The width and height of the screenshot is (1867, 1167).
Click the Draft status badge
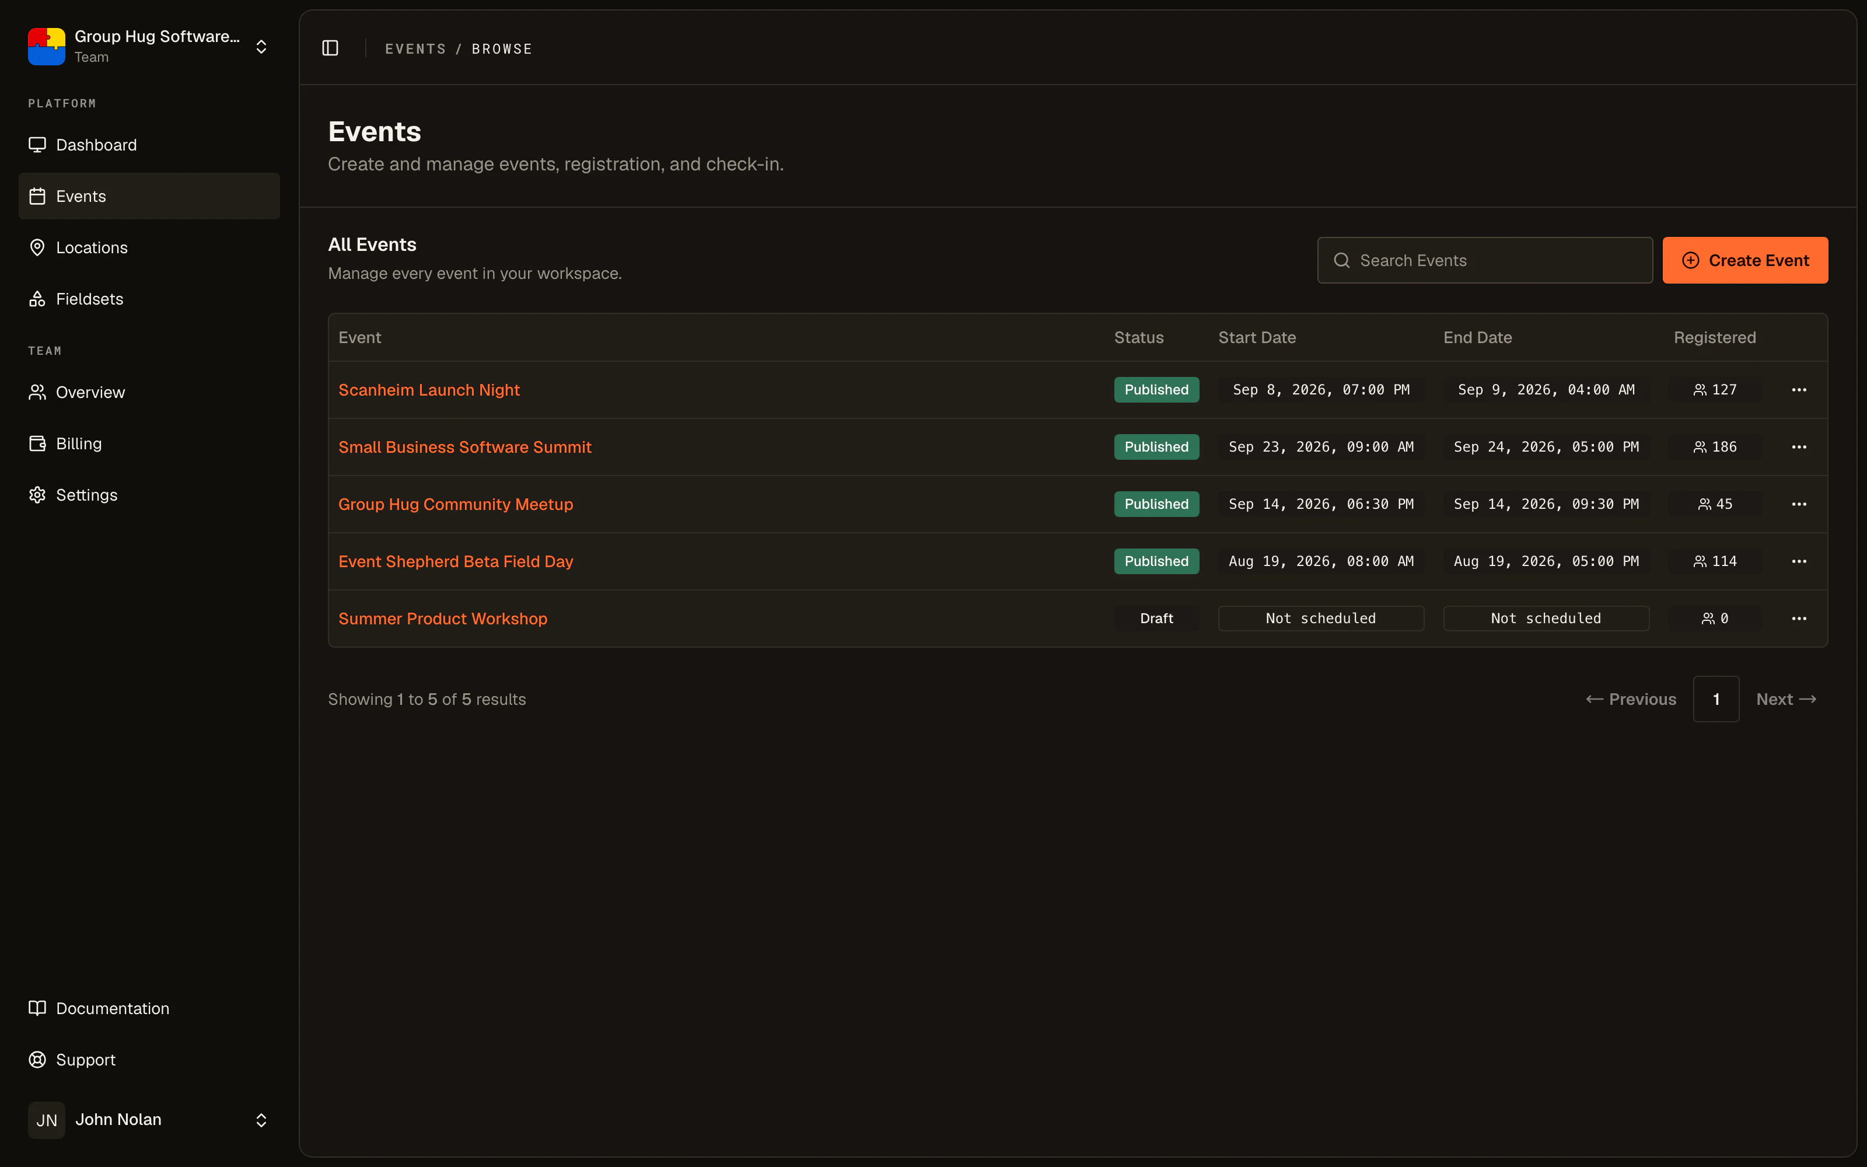[1156, 619]
